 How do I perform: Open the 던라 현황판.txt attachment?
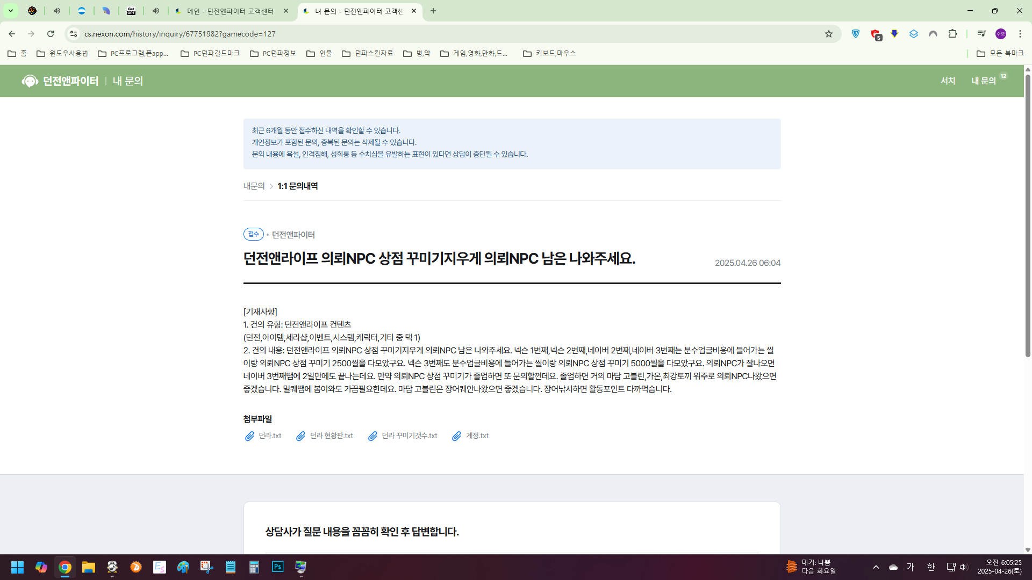tap(331, 436)
